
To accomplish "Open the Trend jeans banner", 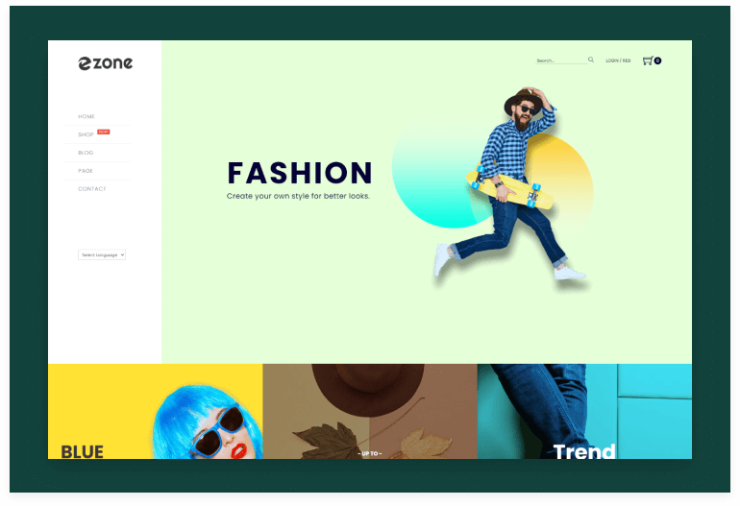I will (x=584, y=411).
